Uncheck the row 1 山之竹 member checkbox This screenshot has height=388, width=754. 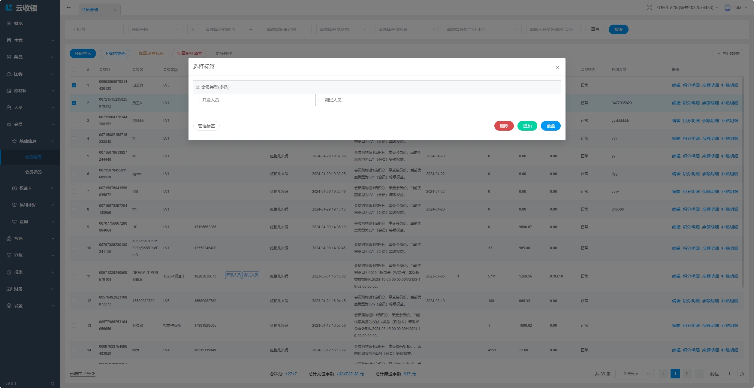pos(74,85)
